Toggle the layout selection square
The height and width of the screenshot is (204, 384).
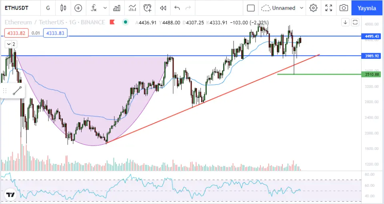251,8
